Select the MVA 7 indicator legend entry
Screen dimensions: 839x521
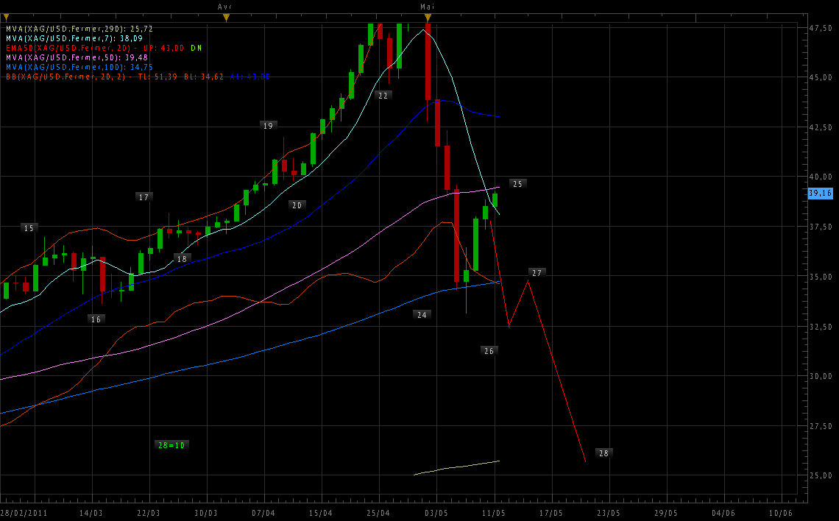click(74, 38)
